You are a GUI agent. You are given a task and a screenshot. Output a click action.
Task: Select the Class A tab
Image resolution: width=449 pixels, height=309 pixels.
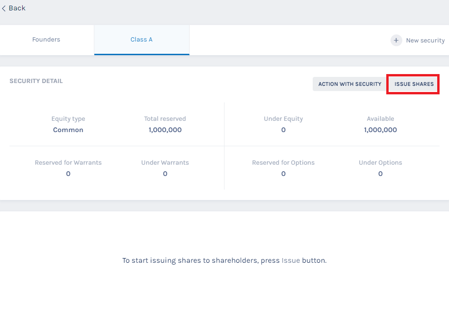pos(142,40)
